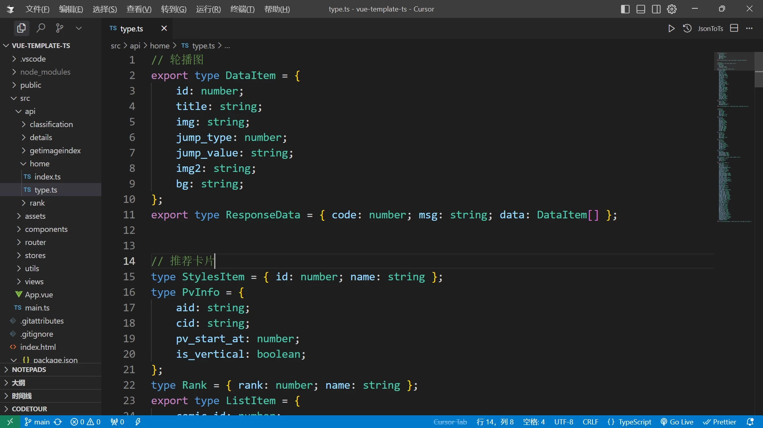Expand the details folder
Viewport: 763px width, 428px height.
51,137
